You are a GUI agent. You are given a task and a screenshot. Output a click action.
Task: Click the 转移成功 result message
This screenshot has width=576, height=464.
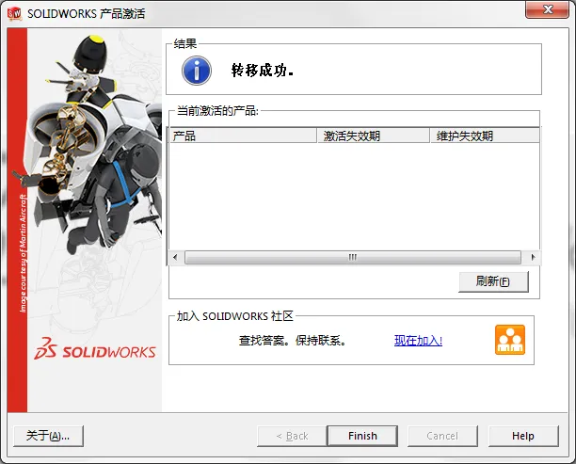[263, 71]
